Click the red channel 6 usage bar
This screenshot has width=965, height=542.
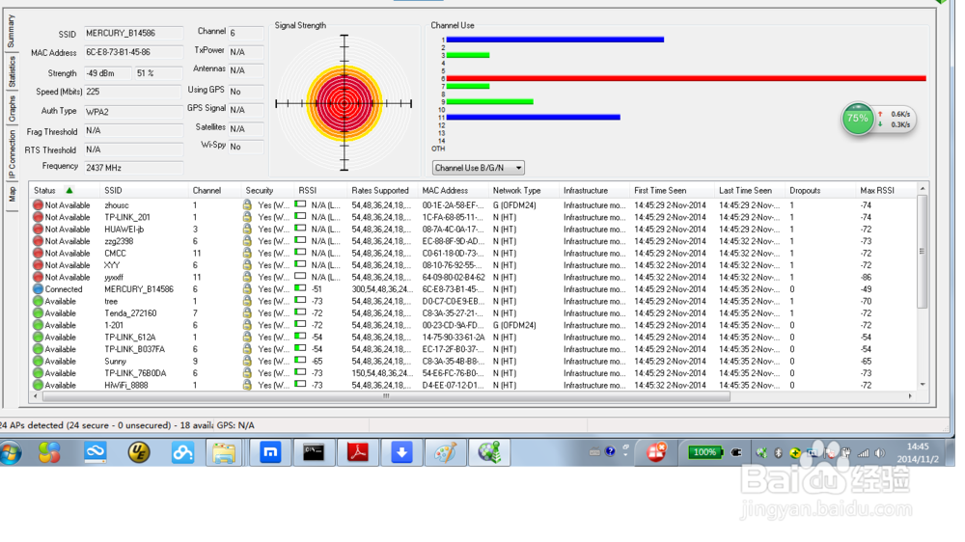click(685, 79)
